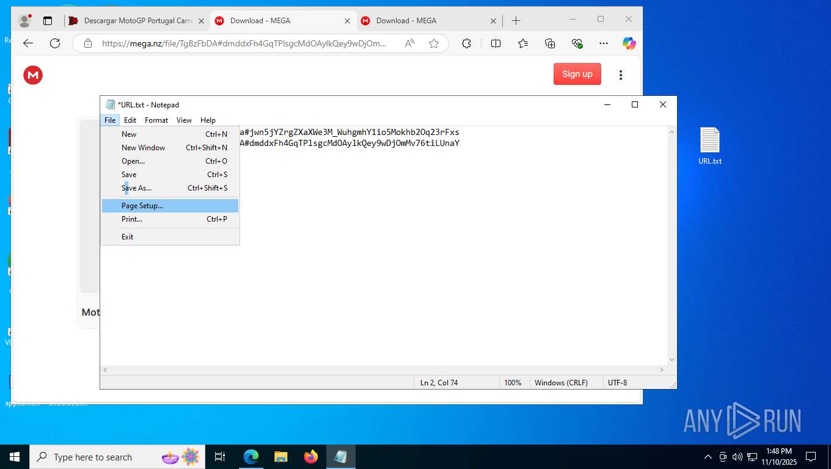This screenshot has height=469, width=831.
Task: Choose New from the File menu
Action: coord(170,134)
